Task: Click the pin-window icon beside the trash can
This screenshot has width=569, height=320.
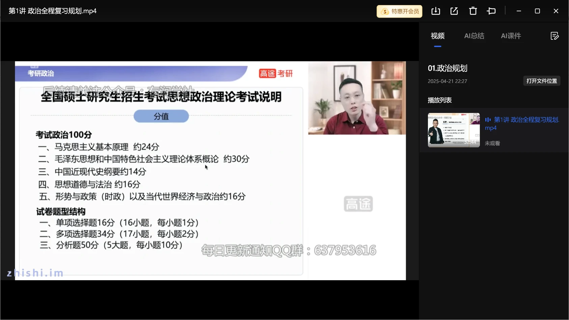Action: coord(491,11)
